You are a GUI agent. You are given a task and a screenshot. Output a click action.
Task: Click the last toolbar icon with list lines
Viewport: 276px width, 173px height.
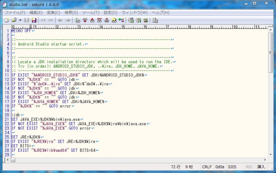[x=155, y=20]
